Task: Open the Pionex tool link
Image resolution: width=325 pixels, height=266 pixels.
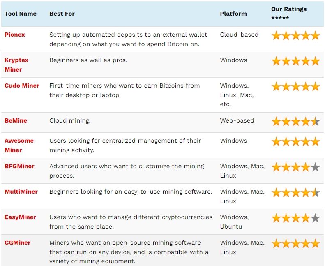Action: [x=15, y=35]
